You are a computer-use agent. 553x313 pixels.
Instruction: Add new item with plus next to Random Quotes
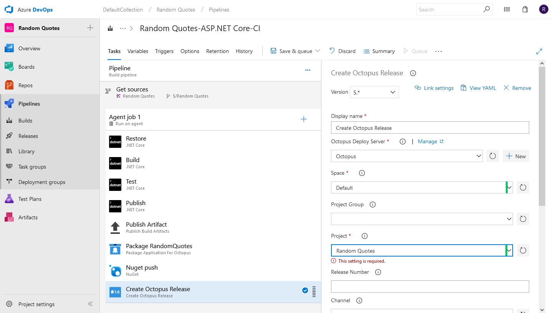point(90,28)
